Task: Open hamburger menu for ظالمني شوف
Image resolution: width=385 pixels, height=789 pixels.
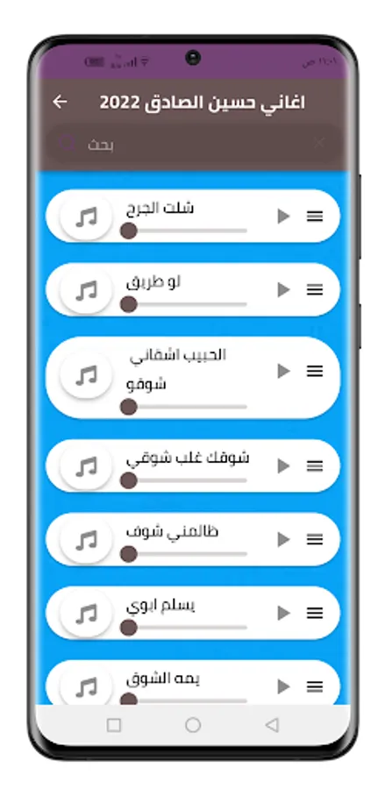Action: coord(315,539)
